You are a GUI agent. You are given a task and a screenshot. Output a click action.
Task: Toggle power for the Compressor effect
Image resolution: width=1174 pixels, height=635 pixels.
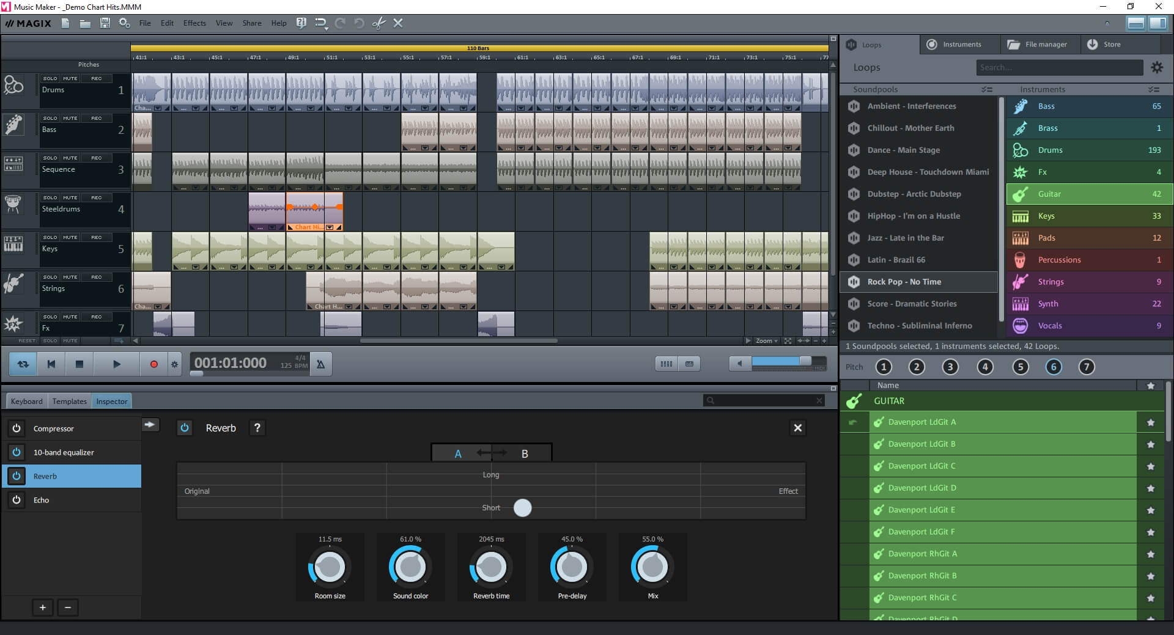17,428
